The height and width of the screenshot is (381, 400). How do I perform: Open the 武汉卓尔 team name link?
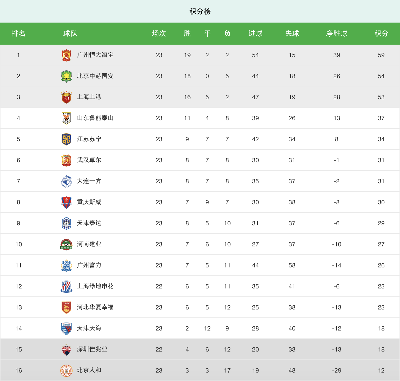(89, 160)
